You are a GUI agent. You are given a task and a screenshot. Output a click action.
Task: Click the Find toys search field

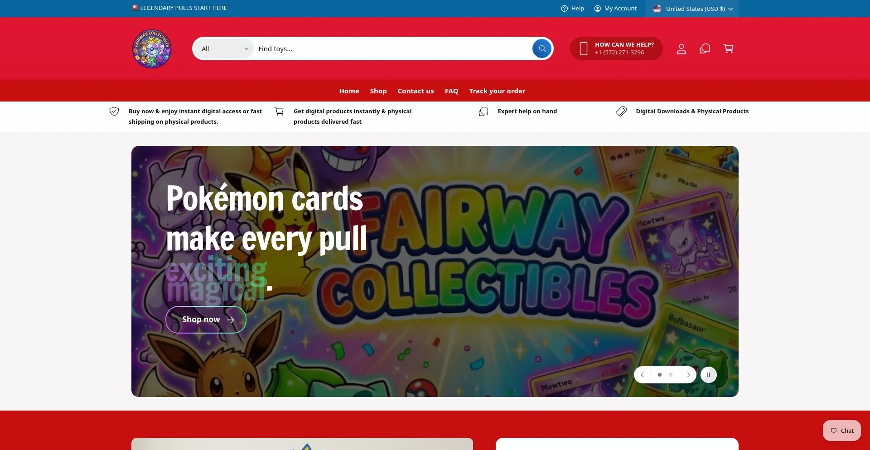392,49
